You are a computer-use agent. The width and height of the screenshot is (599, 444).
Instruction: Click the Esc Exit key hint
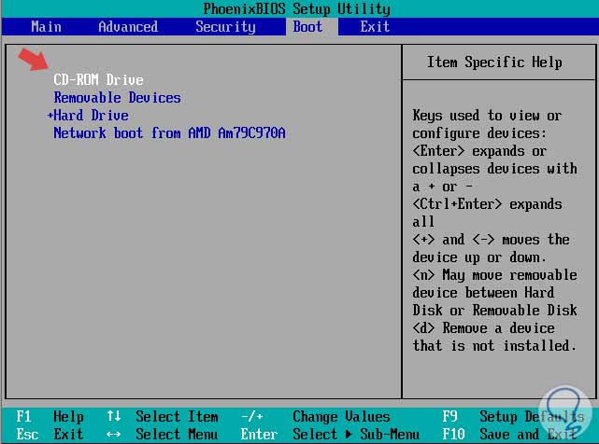(x=50, y=434)
